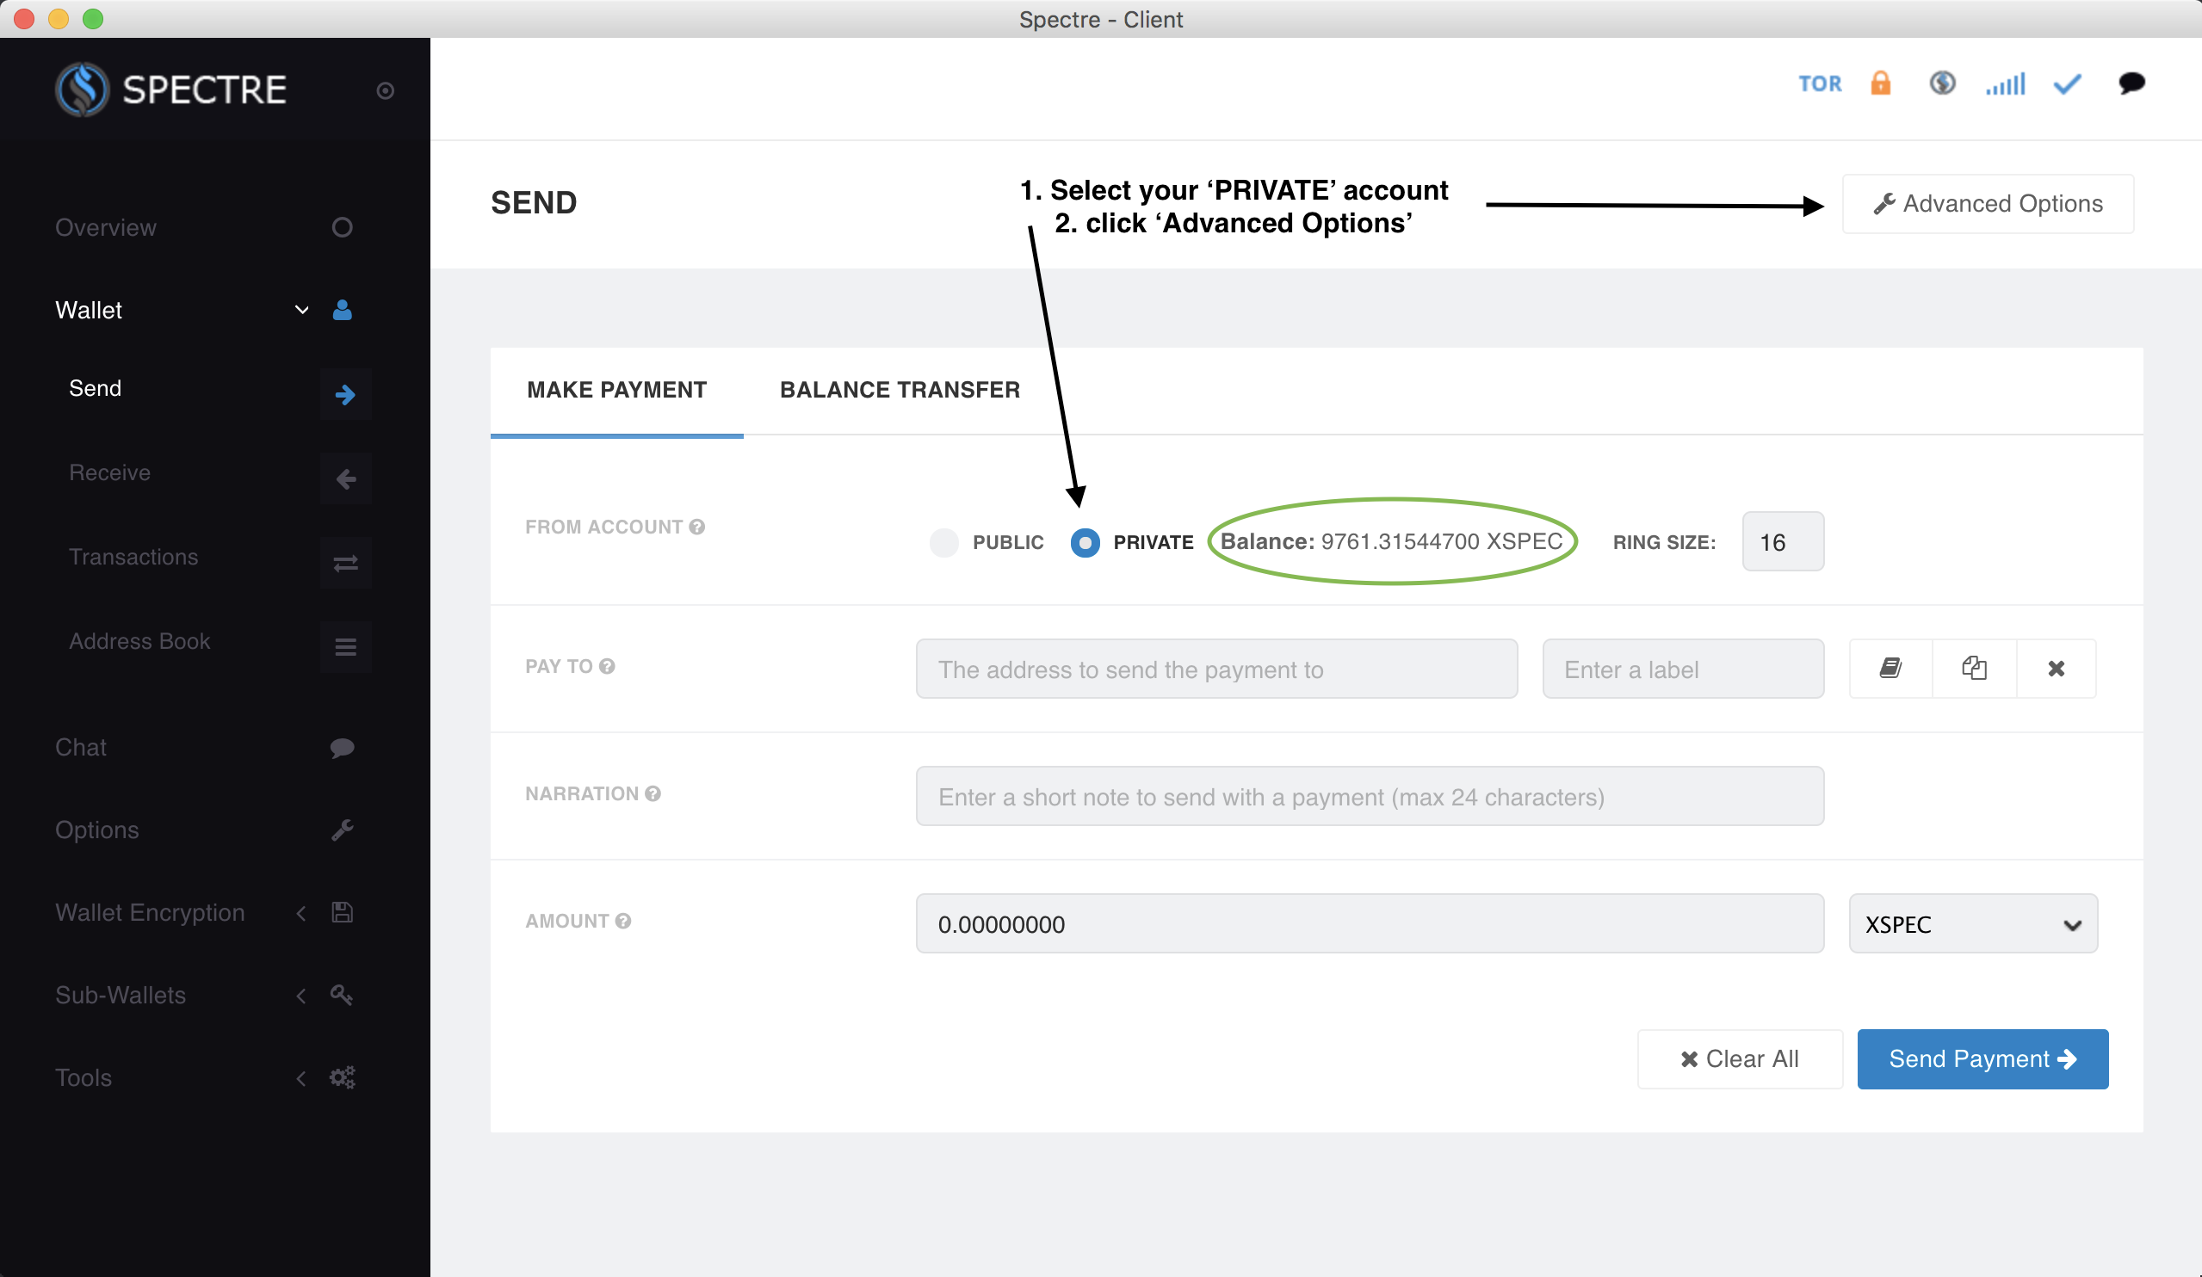Click the Advanced Options button
This screenshot has width=2202, height=1277.
pos(1988,204)
